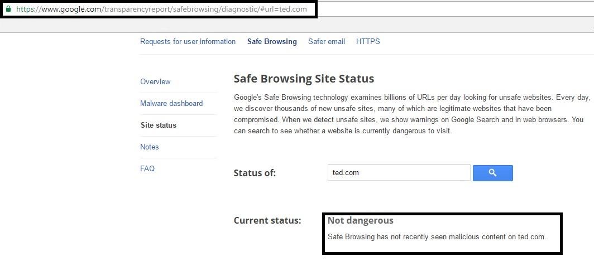Click the blue magnifier search button
Screen dimensions: 594x261
pyautogui.click(x=492, y=173)
